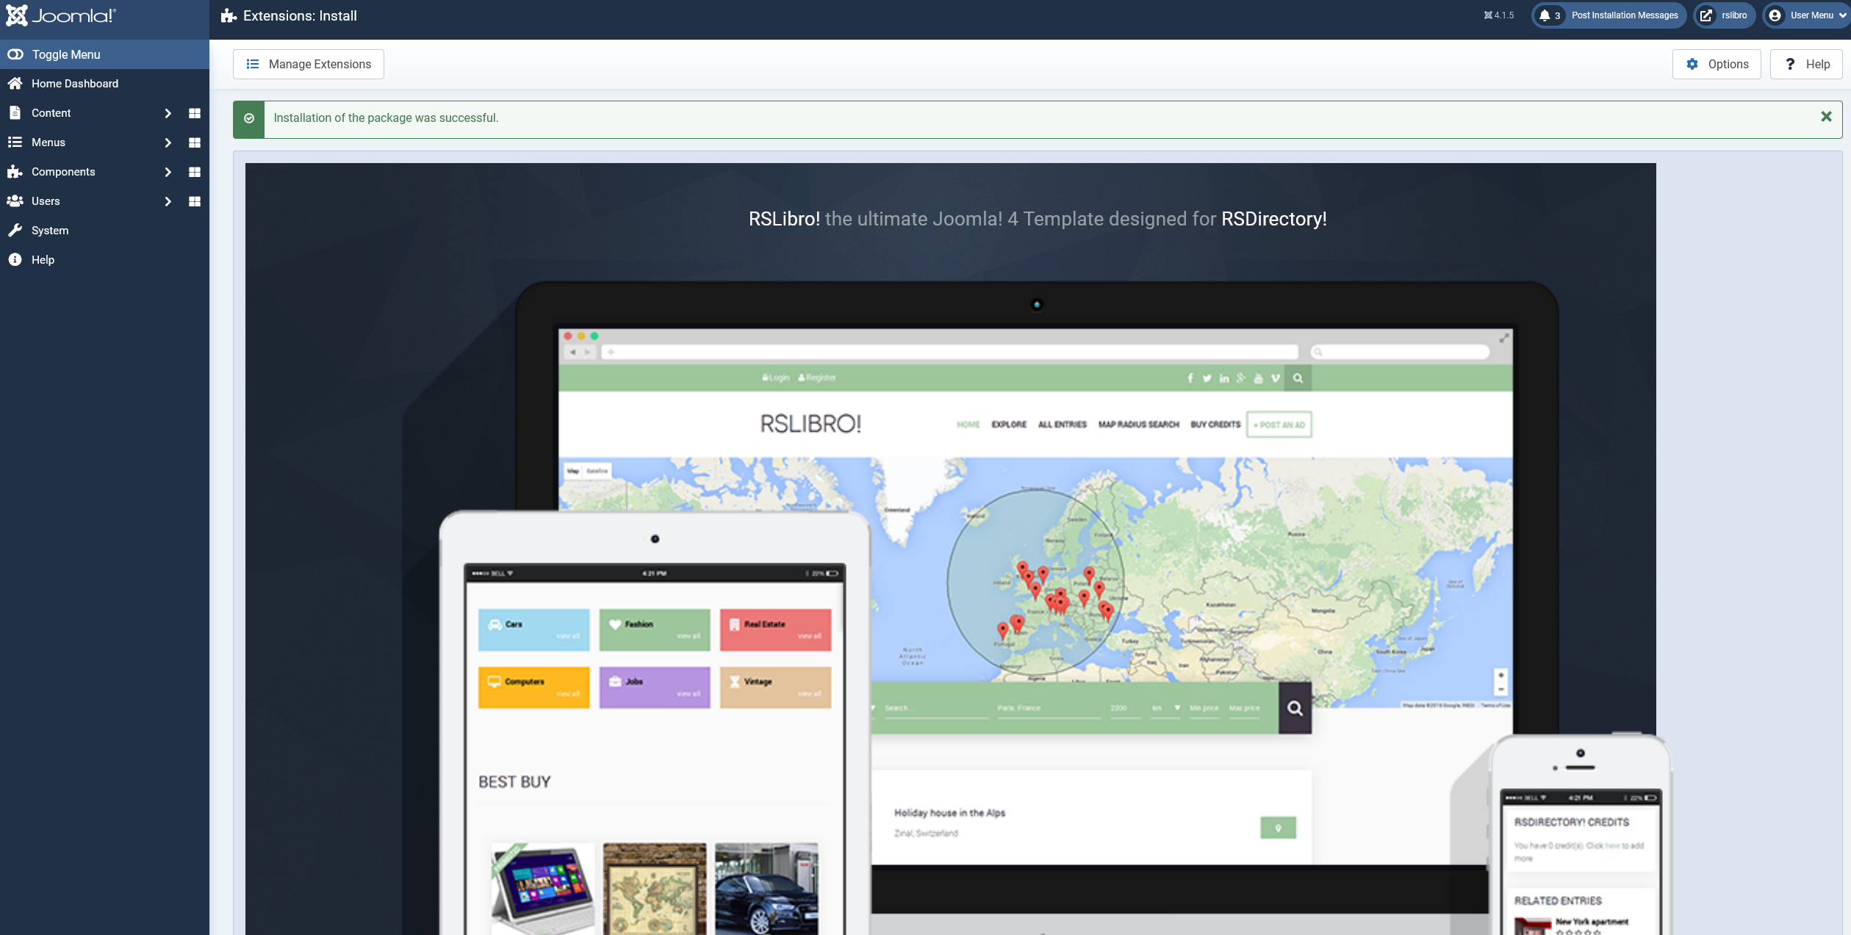Click the User Menu avatar icon
The image size is (1851, 935).
(x=1775, y=15)
